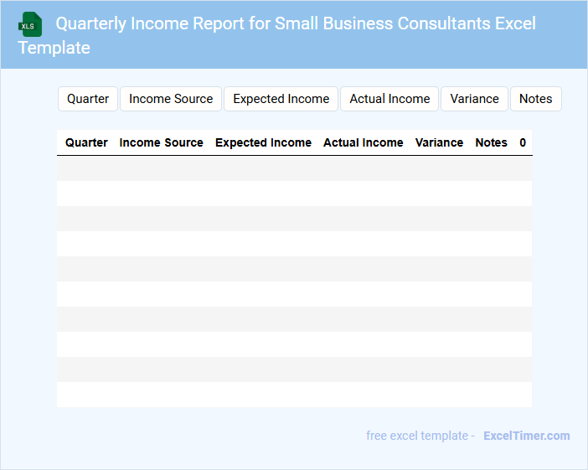This screenshot has height=470, width=588.
Task: Choose the Actual Income tag button
Action: pyautogui.click(x=389, y=99)
